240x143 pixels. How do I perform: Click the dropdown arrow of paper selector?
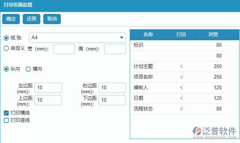coord(122,38)
